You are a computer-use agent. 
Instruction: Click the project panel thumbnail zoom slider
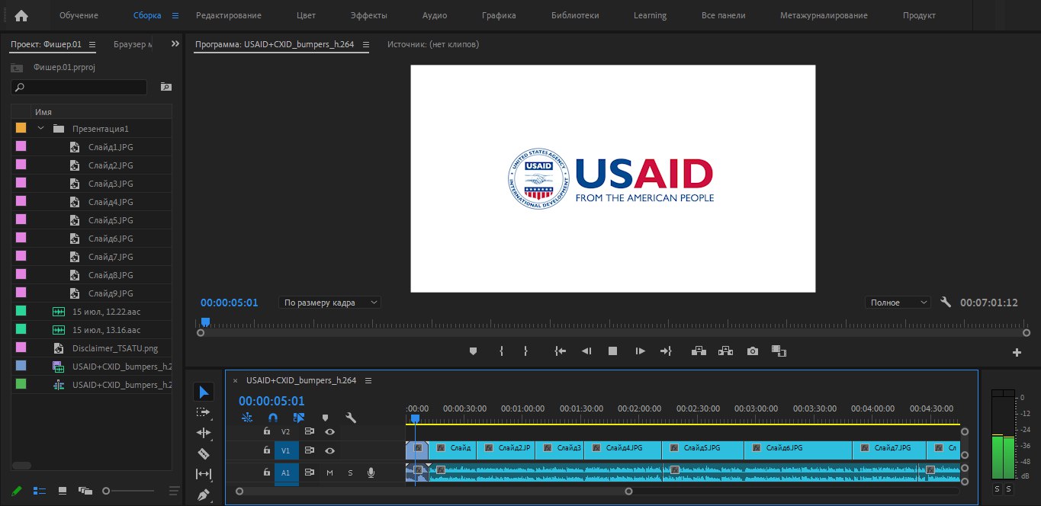click(107, 491)
